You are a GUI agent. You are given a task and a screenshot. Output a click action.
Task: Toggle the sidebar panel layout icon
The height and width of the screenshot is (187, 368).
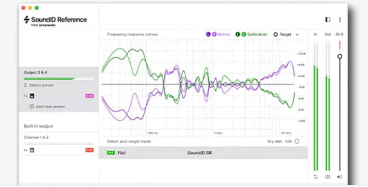tap(328, 20)
